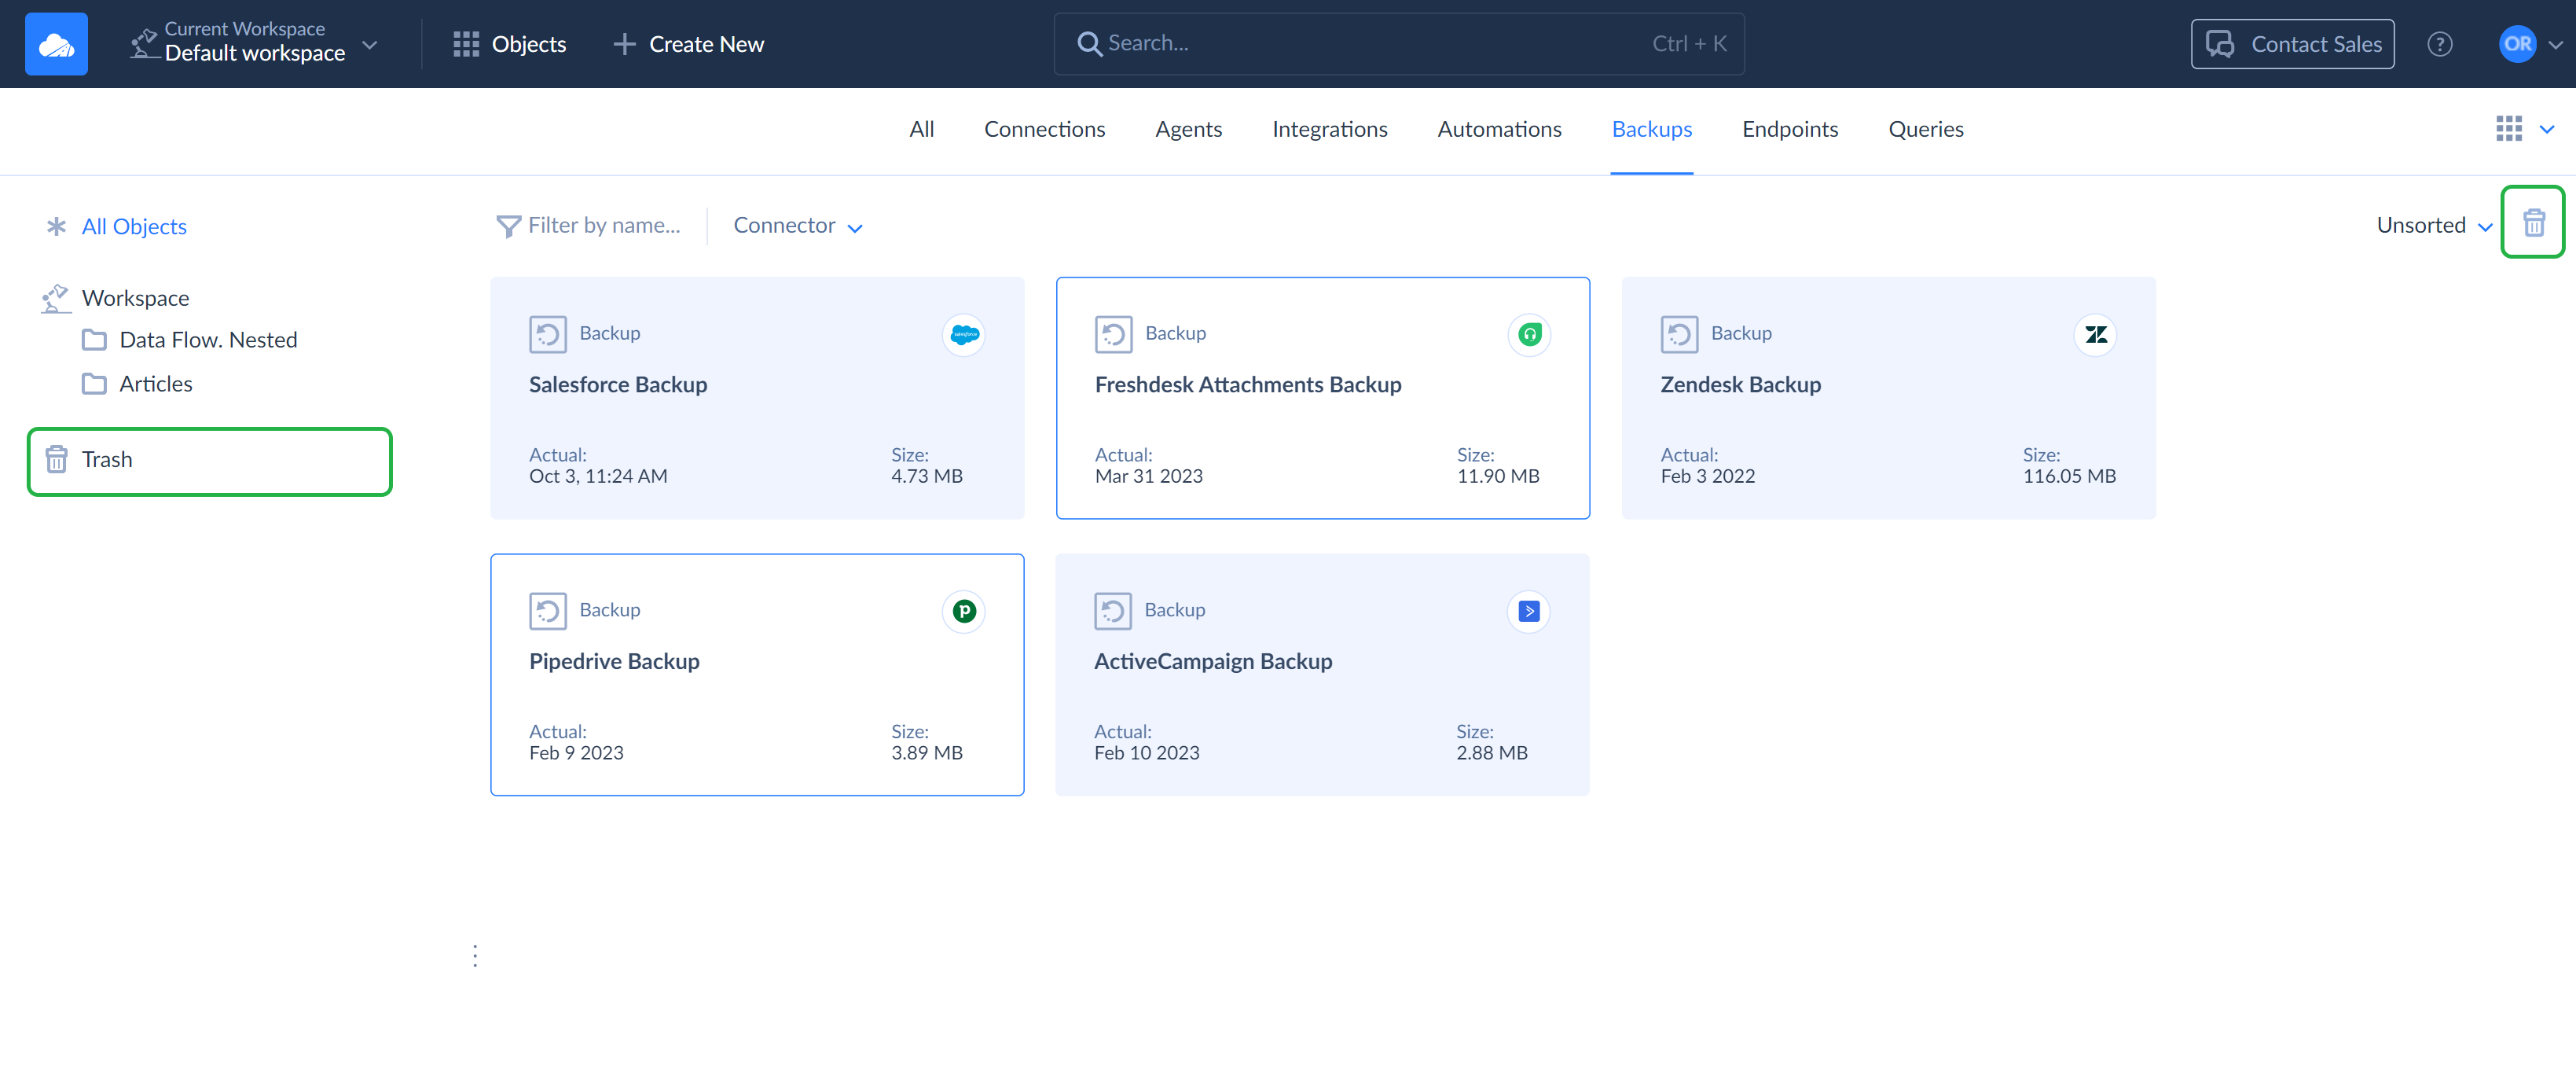
Task: Click the Zendesk connector logo
Action: click(2095, 335)
